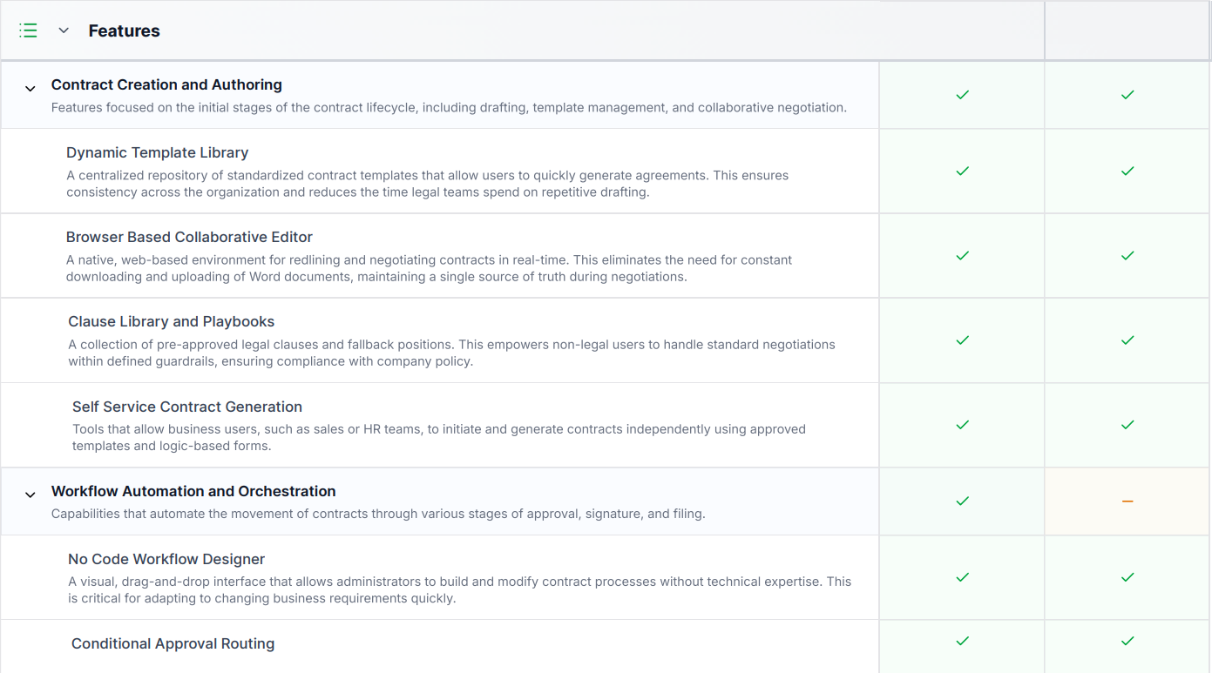The image size is (1212, 673).
Task: Click the Features header title
Action: [x=124, y=30]
